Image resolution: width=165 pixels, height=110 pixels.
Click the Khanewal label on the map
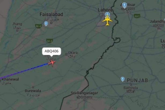point(10,79)
